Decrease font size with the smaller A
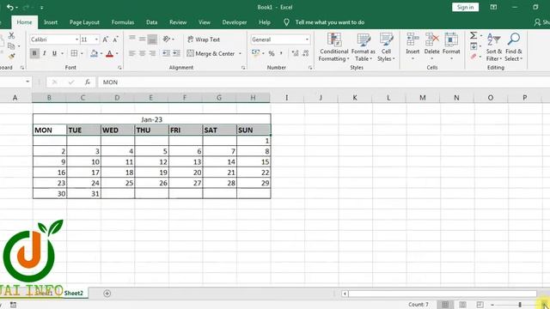This screenshot has width=550, height=309. pos(115,39)
